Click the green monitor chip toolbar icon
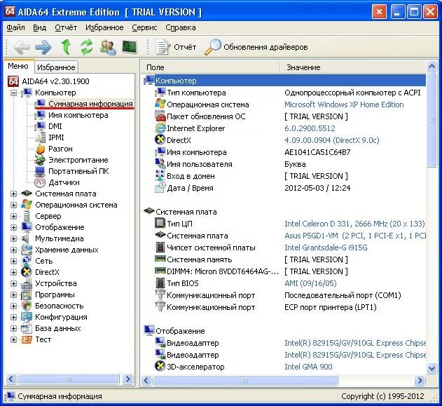The image size is (442, 406). 130,47
